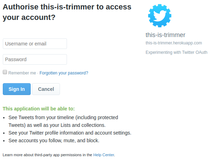Screen dimensions: 211x159
Task: Click the green 'This application will be able to' heading
Action: pos(39,109)
